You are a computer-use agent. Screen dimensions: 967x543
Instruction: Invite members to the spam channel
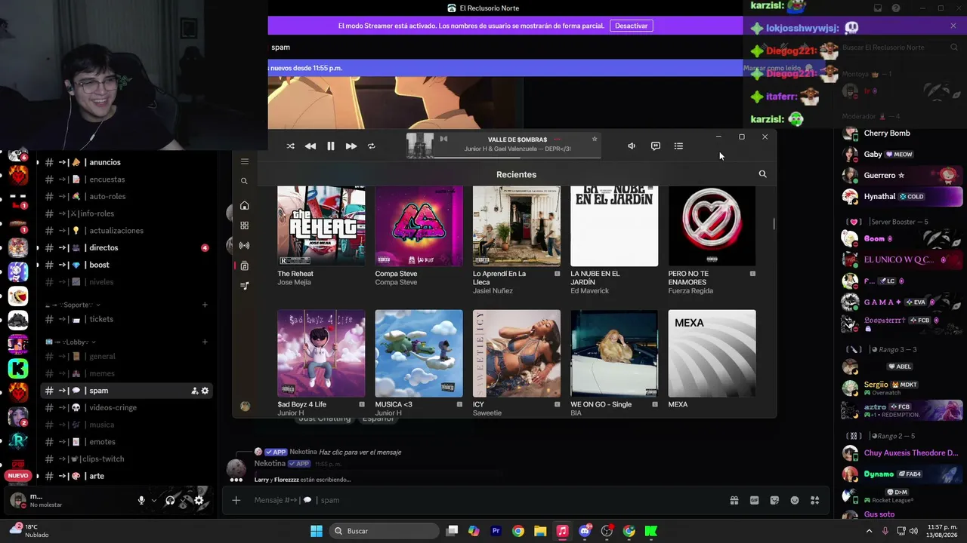194,391
